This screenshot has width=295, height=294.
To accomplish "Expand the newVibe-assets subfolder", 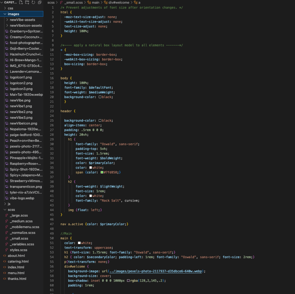I will coord(7,20).
